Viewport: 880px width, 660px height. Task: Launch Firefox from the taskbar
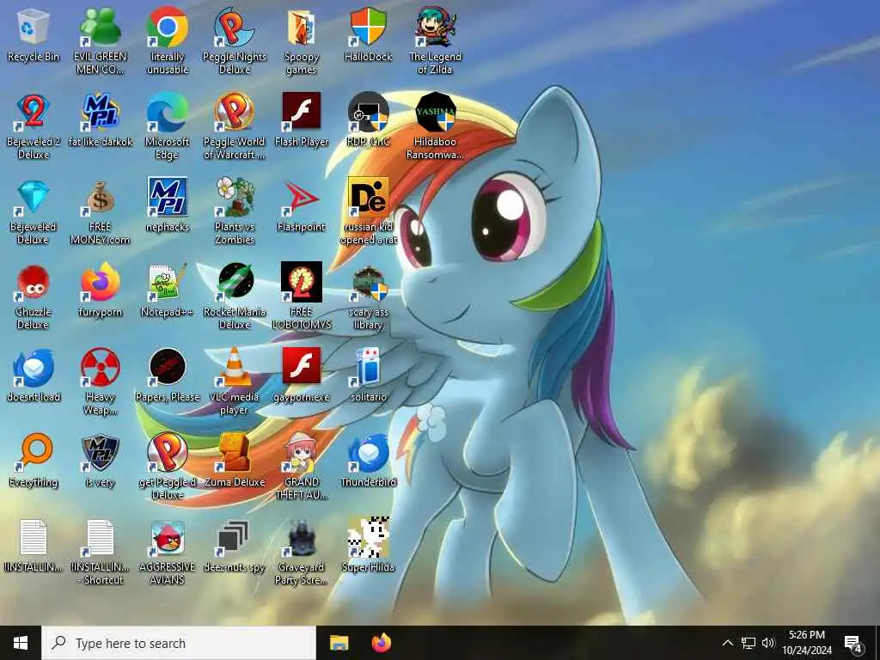382,643
